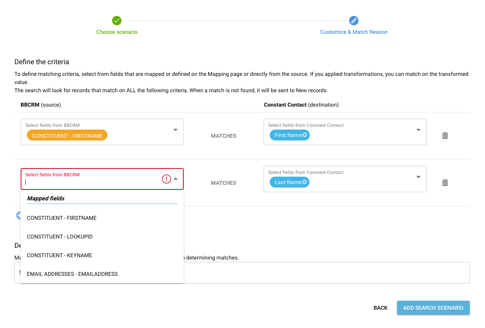Image resolution: width=485 pixels, height=328 pixels.
Task: Delete the First Name criteria row via trash icon
Action: click(x=445, y=135)
